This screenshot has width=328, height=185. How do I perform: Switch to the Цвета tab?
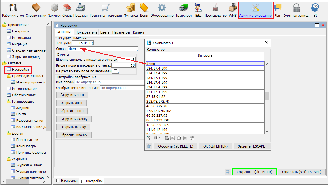click(105, 32)
